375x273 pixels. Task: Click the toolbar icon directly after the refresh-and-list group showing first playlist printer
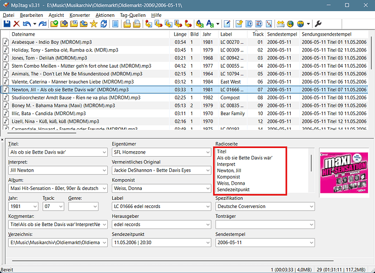click(127, 24)
